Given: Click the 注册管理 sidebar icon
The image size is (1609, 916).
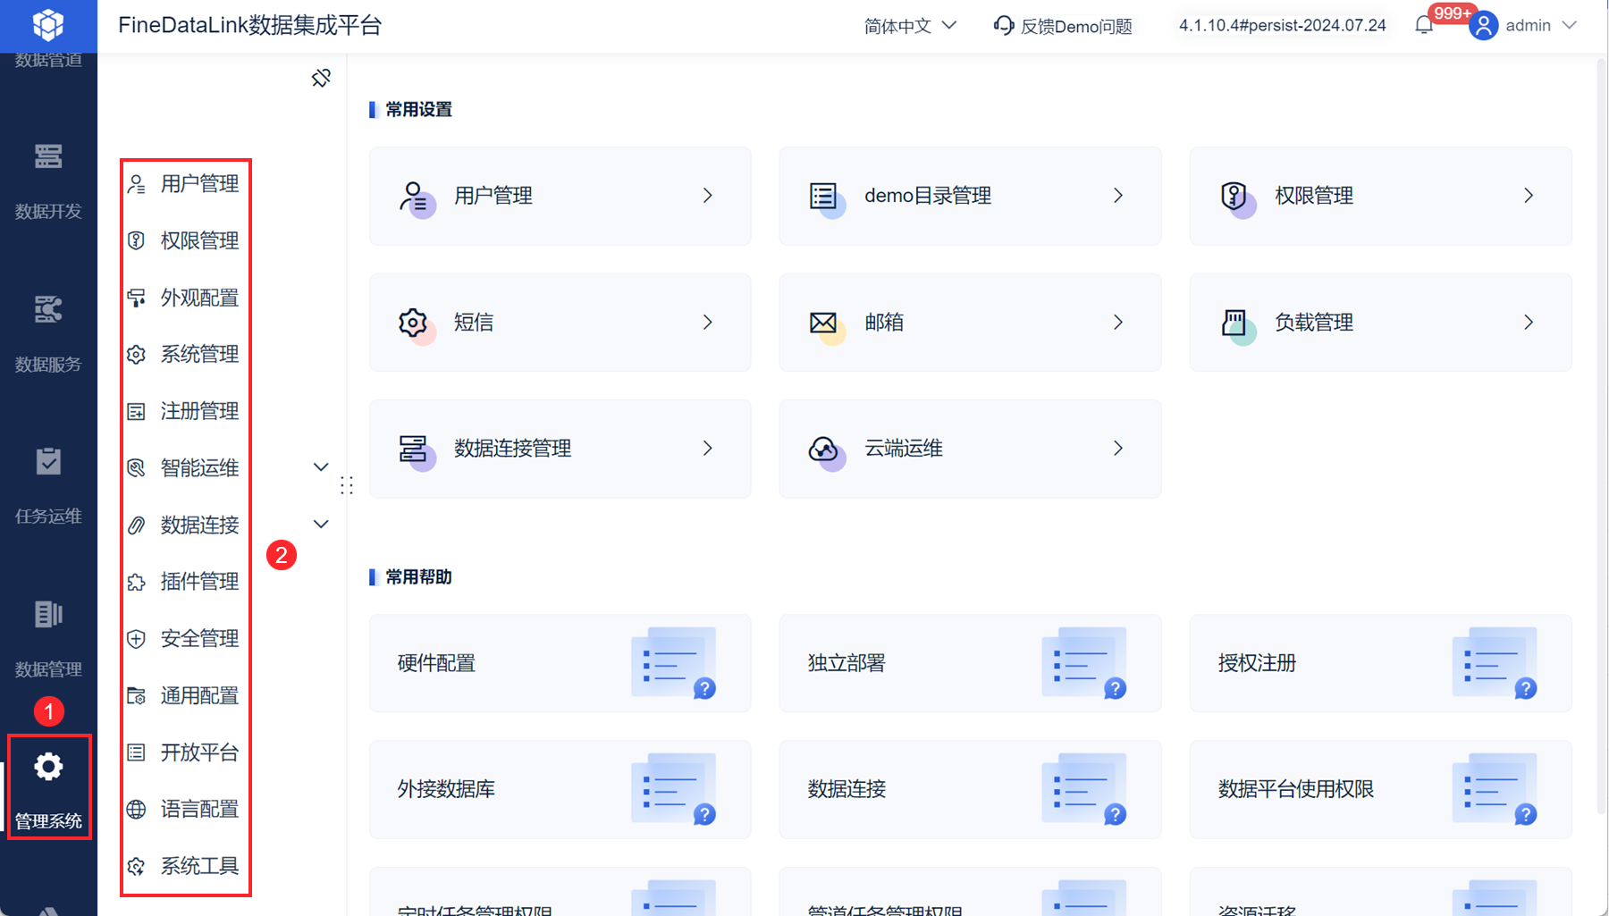Looking at the screenshot, I should 136,411.
